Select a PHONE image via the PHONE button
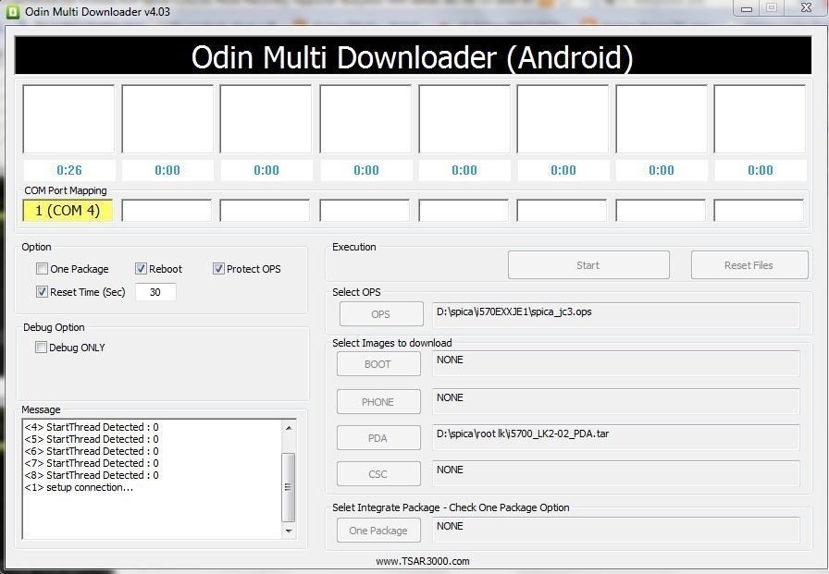 378,402
